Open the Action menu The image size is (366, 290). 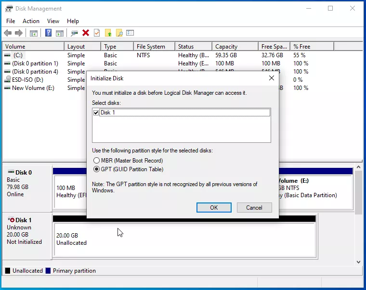point(31,21)
